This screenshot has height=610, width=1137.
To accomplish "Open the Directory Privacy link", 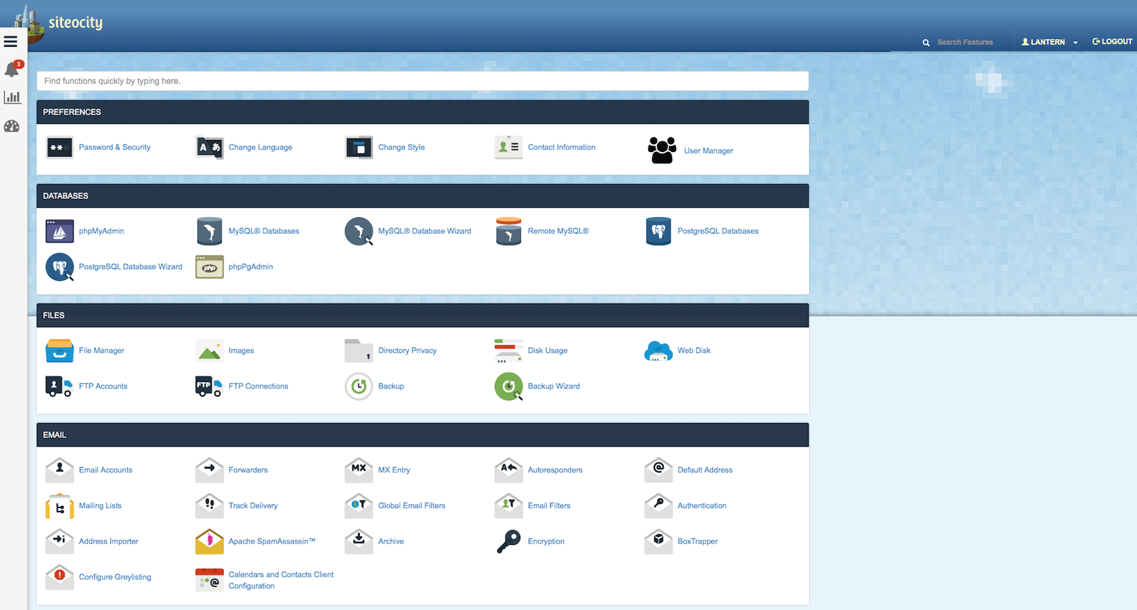I will (407, 350).
